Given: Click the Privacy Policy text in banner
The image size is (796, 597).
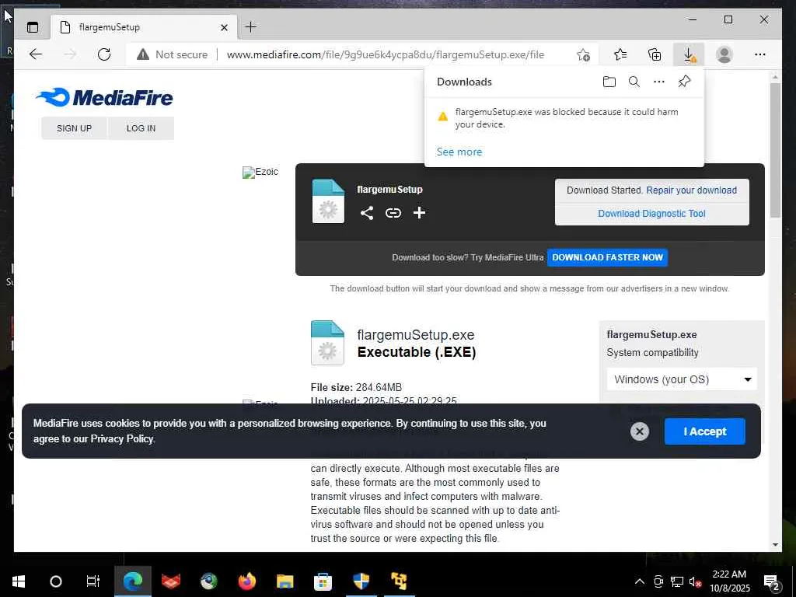Looking at the screenshot, I should pyautogui.click(x=122, y=439).
